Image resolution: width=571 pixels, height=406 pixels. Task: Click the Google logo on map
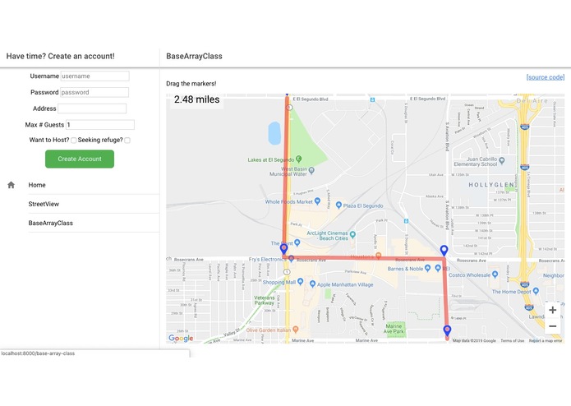(181, 339)
